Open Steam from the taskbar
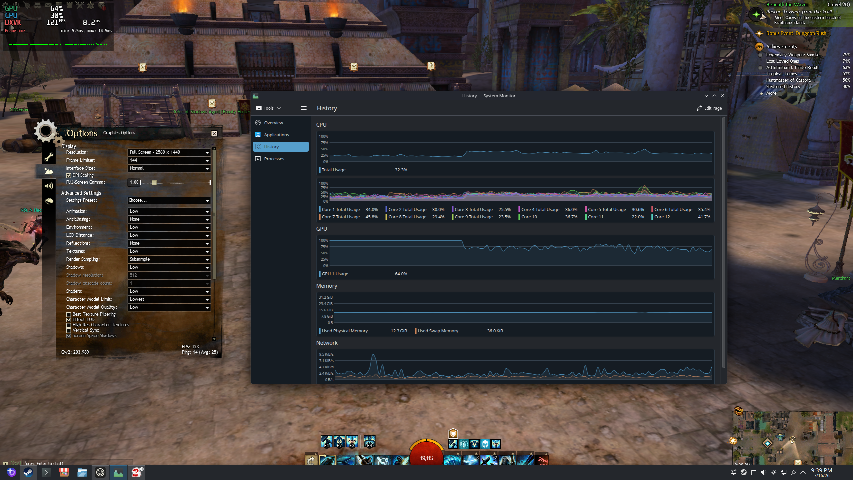Viewport: 853px width, 480px height. click(x=28, y=472)
